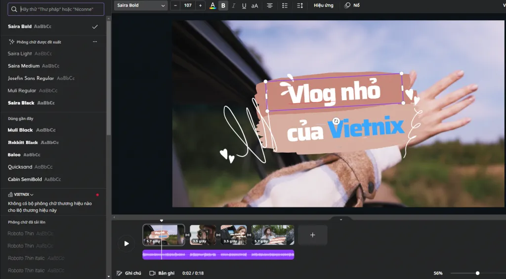Select the 'của Vietnix' text on canvas
The width and height of the screenshot is (506, 279).
(345, 129)
